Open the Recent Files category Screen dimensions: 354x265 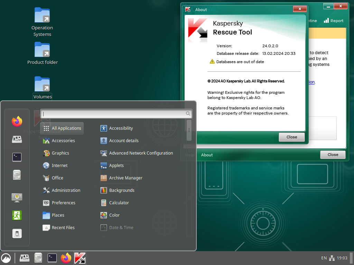coord(62,227)
